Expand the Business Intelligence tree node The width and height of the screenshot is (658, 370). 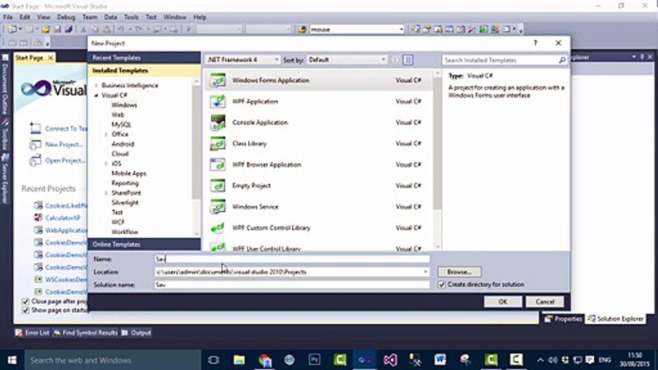coord(96,86)
